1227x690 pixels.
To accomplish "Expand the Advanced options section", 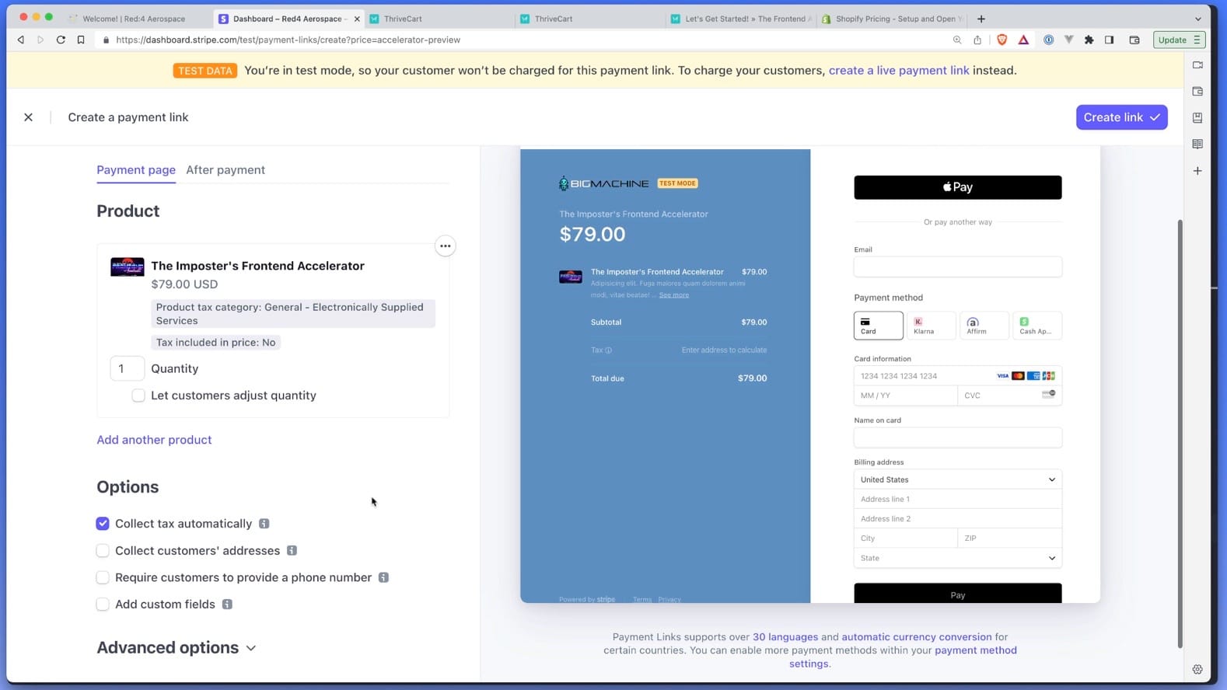I will pos(176,648).
